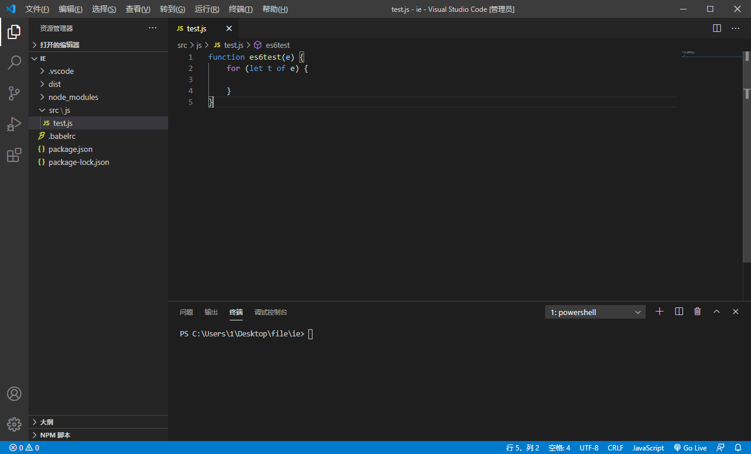The height and width of the screenshot is (454, 751).
Task: Open the Manage gear settings icon
Action: pos(14,424)
